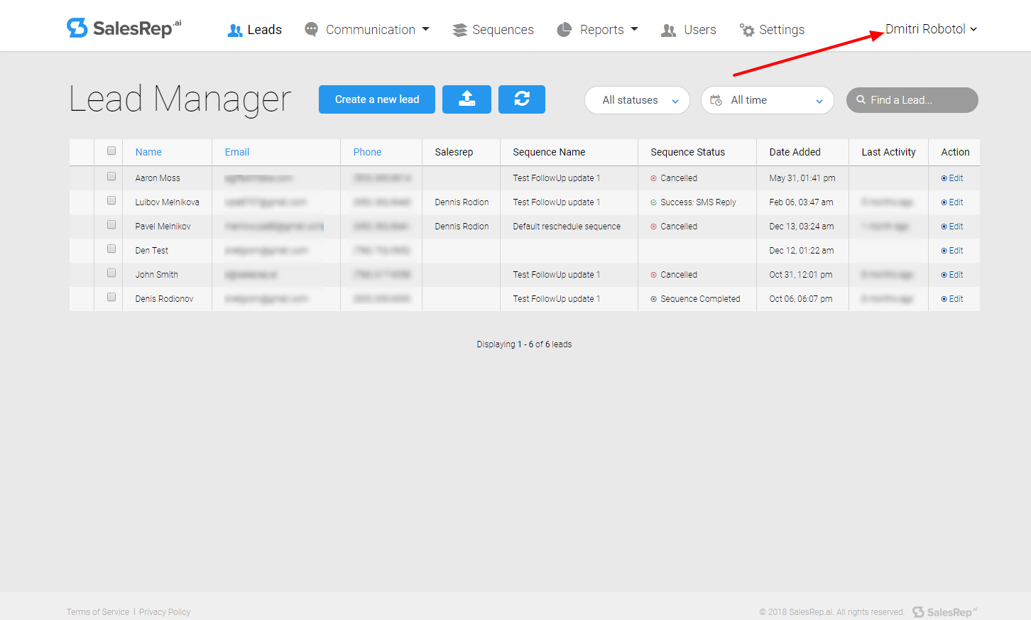Click the Sequences stacked layers icon
Viewport: 1031px width, 620px height.
pyautogui.click(x=460, y=30)
